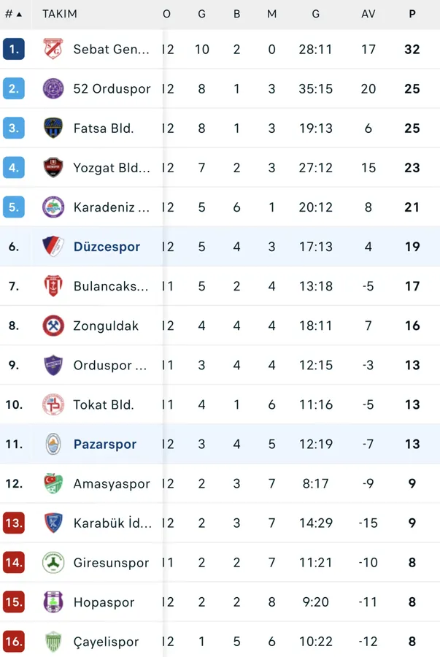Click the TAKIM column header
The width and height of the screenshot is (440, 657).
[x=60, y=14]
